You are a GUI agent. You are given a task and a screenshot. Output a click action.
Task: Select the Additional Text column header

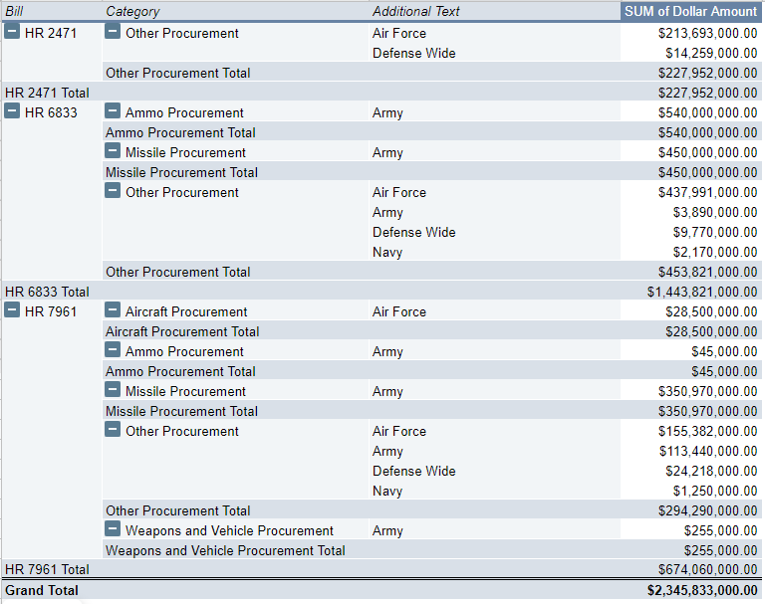pos(495,11)
